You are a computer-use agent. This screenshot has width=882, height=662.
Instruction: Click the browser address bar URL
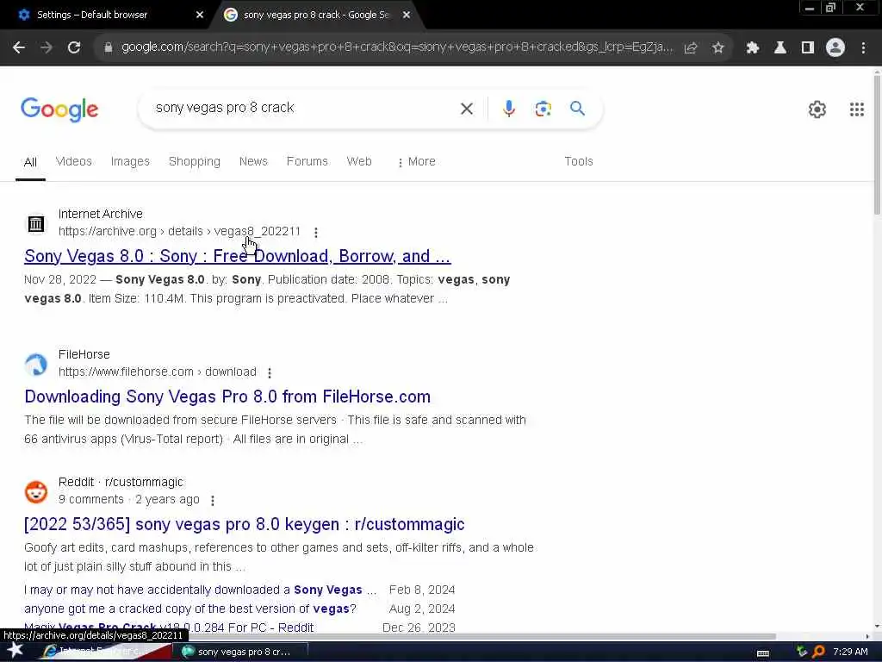point(396,48)
